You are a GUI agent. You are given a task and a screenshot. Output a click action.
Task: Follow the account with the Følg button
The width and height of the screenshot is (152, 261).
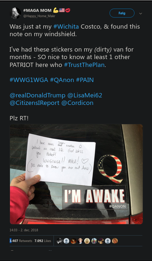coord(122,13)
